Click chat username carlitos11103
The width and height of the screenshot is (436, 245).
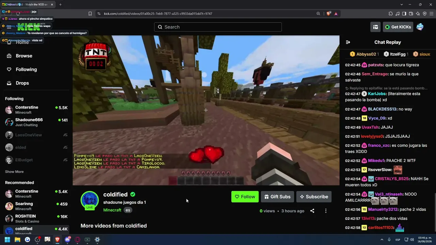(380, 227)
